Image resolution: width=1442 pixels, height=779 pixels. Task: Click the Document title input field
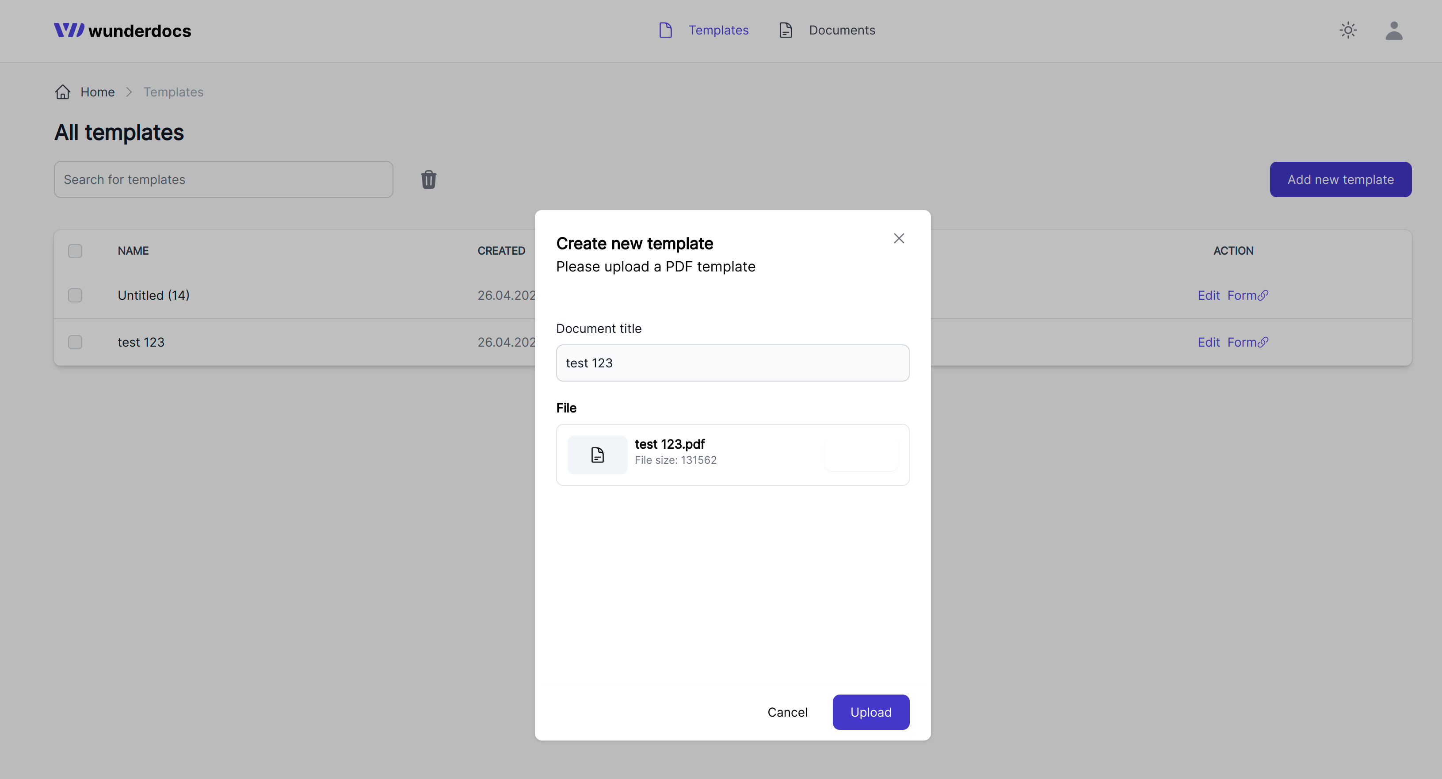point(732,363)
